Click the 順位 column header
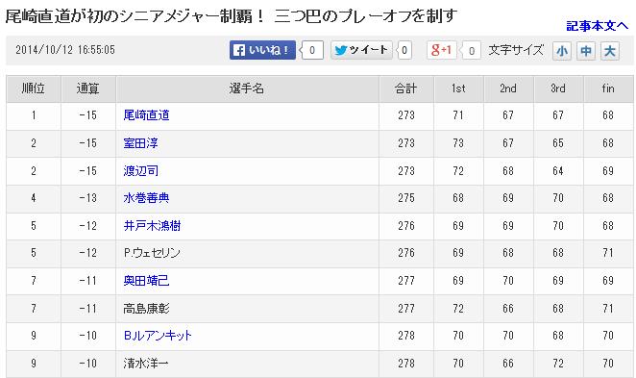The image size is (636, 378). pos(34,88)
